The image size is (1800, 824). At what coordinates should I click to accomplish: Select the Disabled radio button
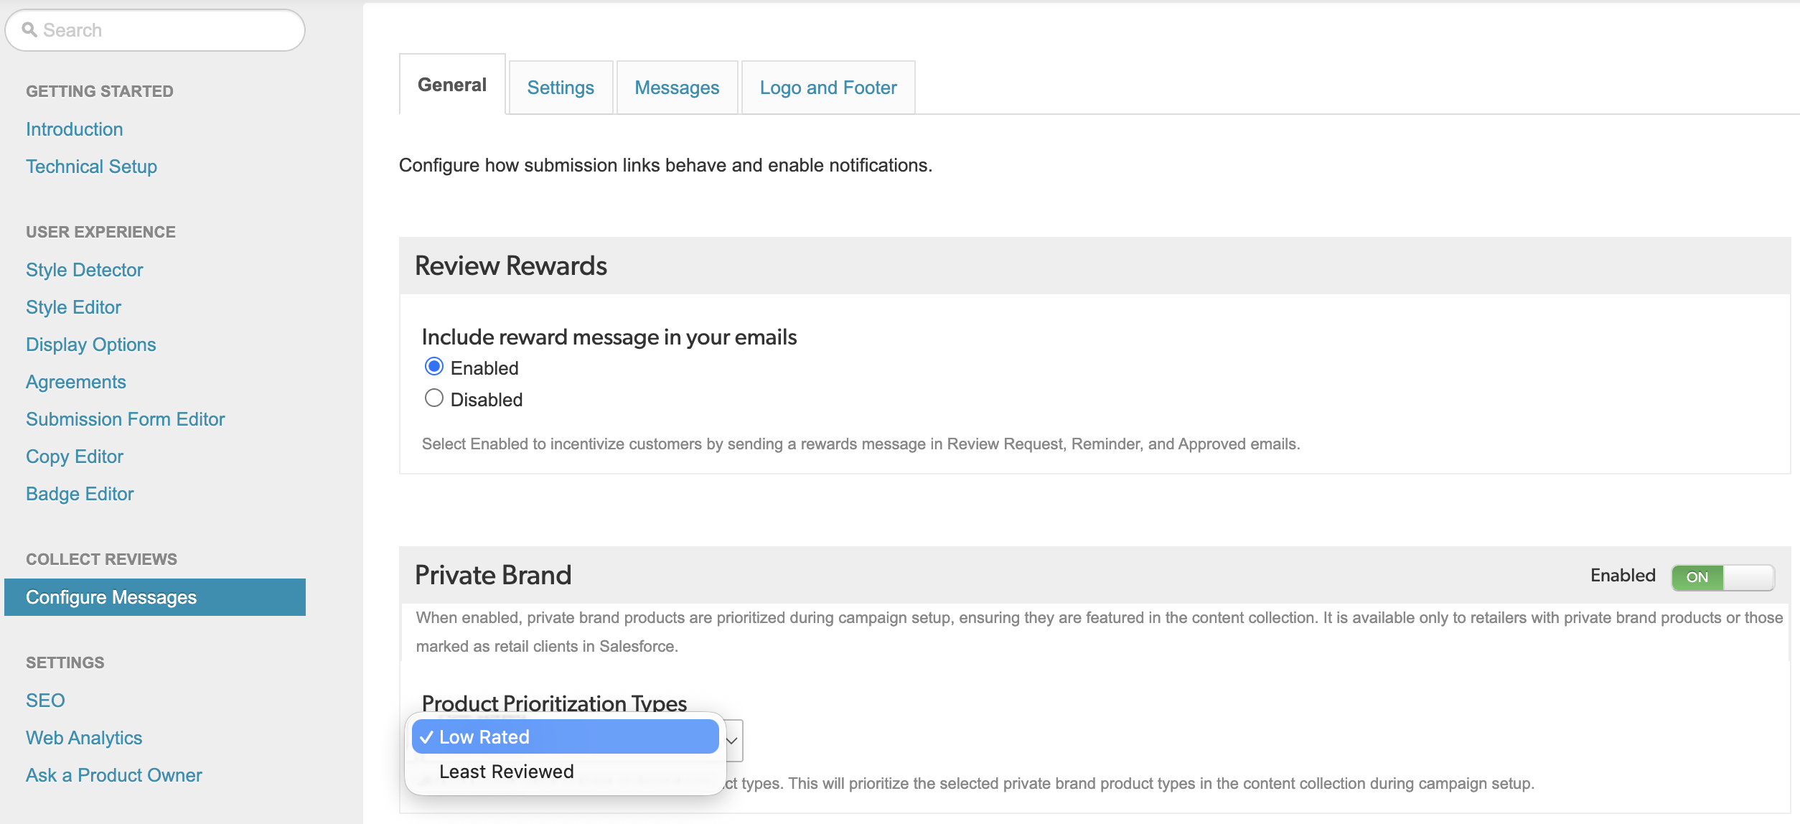coord(434,398)
